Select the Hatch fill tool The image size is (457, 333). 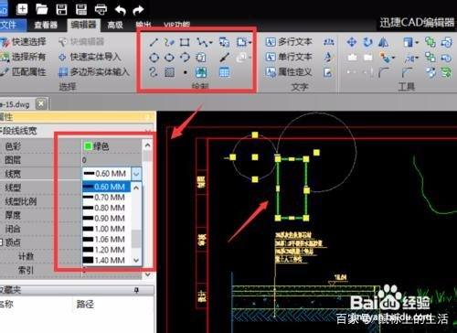(169, 72)
